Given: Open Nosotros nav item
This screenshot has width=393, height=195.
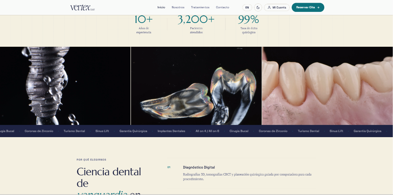Looking at the screenshot, I should point(178,8).
